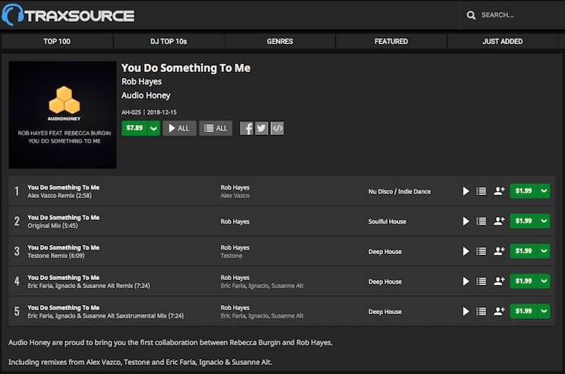The height and width of the screenshot is (374, 565).
Task: Follow artist icon on track 5 row
Action: point(499,311)
